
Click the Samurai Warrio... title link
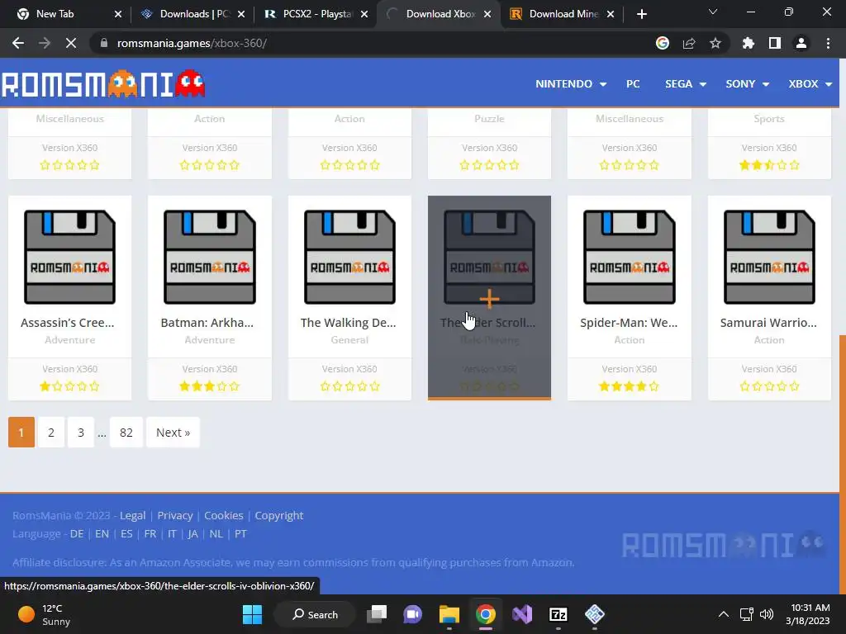(768, 323)
